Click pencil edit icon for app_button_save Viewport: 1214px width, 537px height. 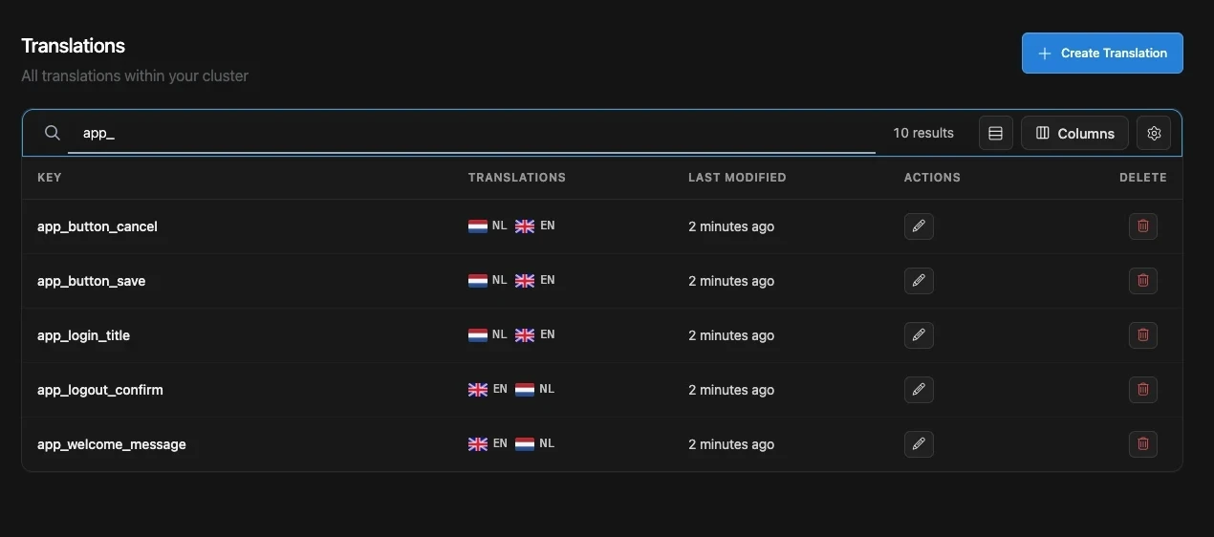pyautogui.click(x=919, y=281)
